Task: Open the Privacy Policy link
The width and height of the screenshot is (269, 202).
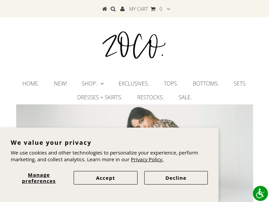Action: click(147, 160)
